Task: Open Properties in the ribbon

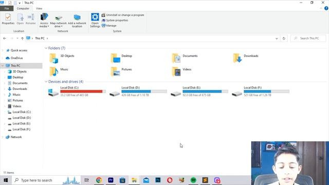Action: pyautogui.click(x=8, y=19)
